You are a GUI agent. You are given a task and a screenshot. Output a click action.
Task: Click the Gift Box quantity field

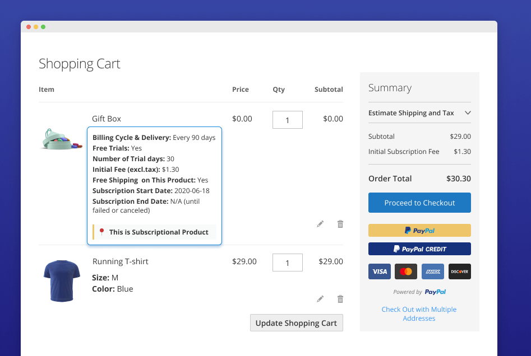pyautogui.click(x=287, y=120)
